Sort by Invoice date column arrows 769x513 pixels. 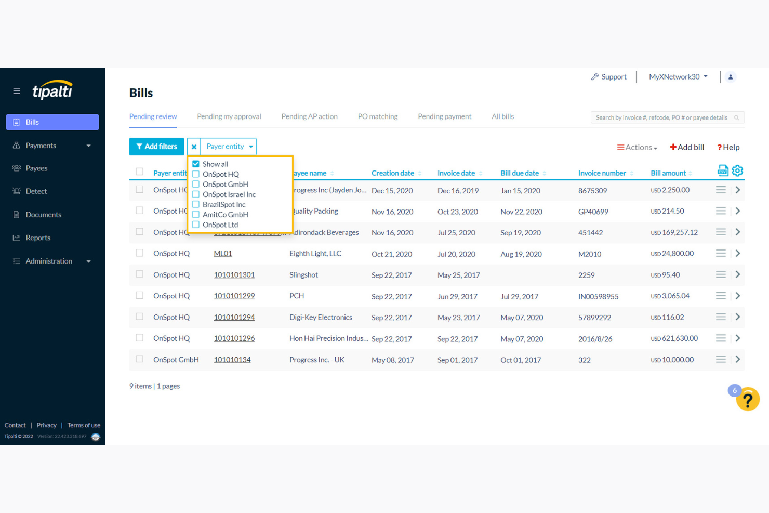[481, 174]
